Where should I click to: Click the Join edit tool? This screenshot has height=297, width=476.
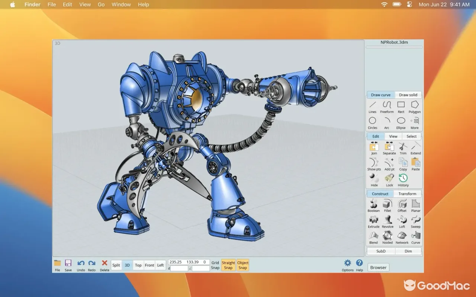[x=374, y=148]
